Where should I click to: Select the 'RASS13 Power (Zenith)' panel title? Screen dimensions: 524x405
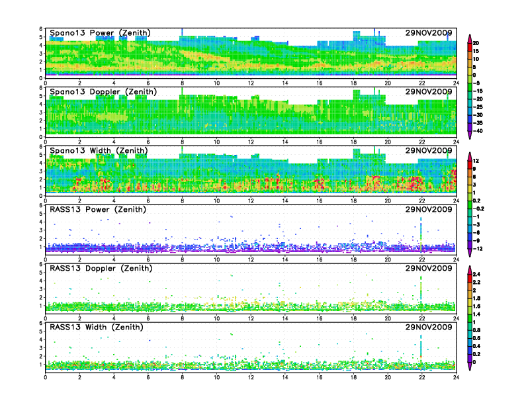pos(98,210)
